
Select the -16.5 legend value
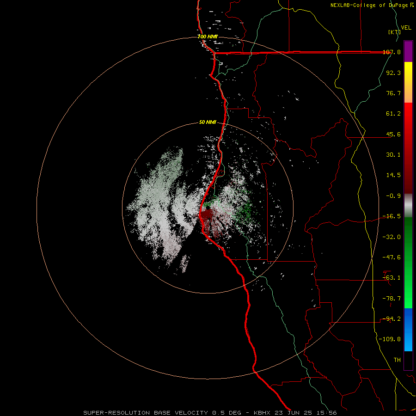pyautogui.click(x=392, y=216)
